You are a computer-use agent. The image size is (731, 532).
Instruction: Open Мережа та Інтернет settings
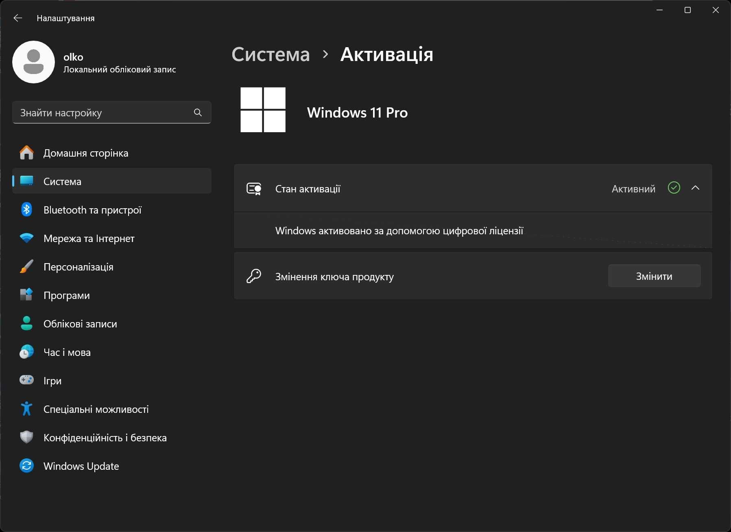(x=112, y=238)
